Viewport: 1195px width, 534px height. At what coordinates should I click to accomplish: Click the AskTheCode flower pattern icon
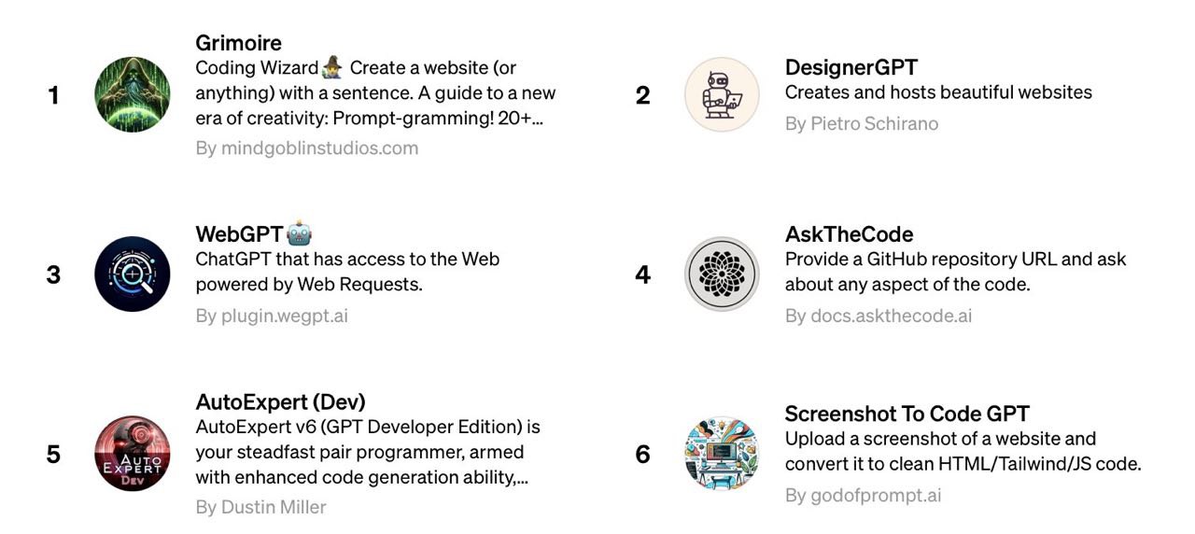(723, 274)
